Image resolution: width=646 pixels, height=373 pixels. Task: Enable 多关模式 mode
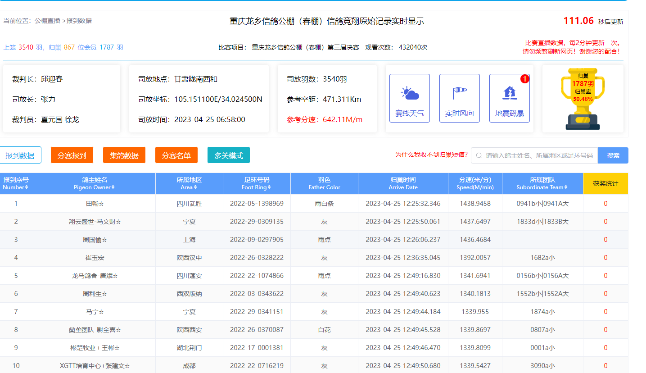point(228,155)
